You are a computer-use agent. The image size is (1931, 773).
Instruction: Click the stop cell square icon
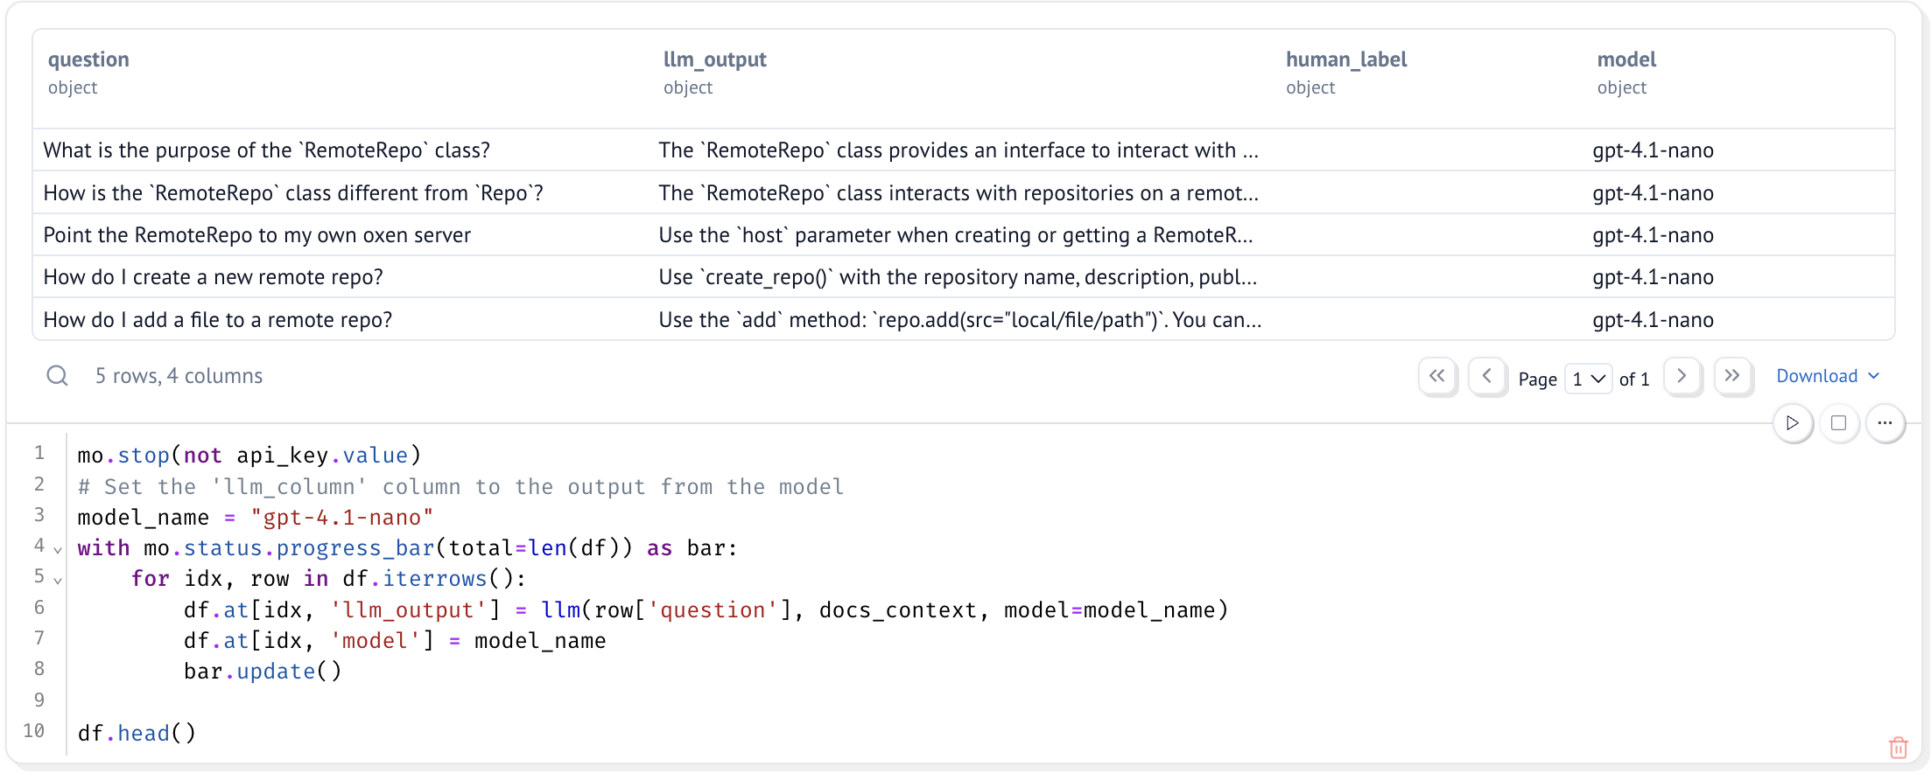[1838, 423]
